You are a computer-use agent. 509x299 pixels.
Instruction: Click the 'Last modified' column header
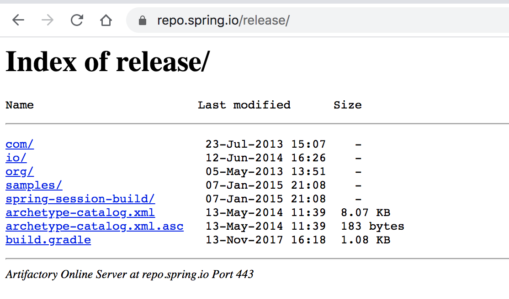click(244, 105)
